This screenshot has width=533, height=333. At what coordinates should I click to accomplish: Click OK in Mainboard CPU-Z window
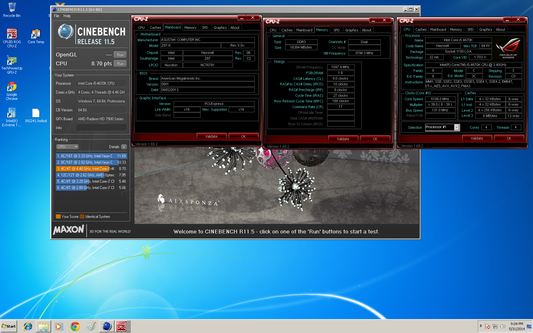pos(243,136)
